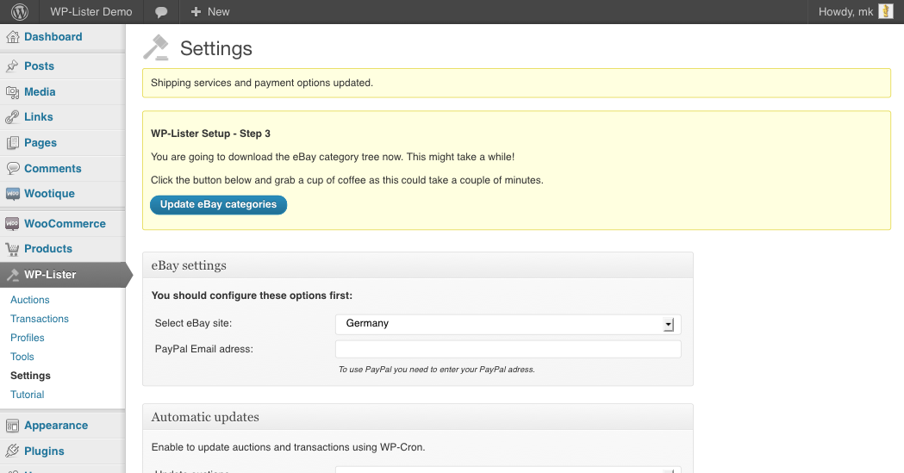Click the 'WP-Lister Setup - Step 3' heading

tap(210, 134)
